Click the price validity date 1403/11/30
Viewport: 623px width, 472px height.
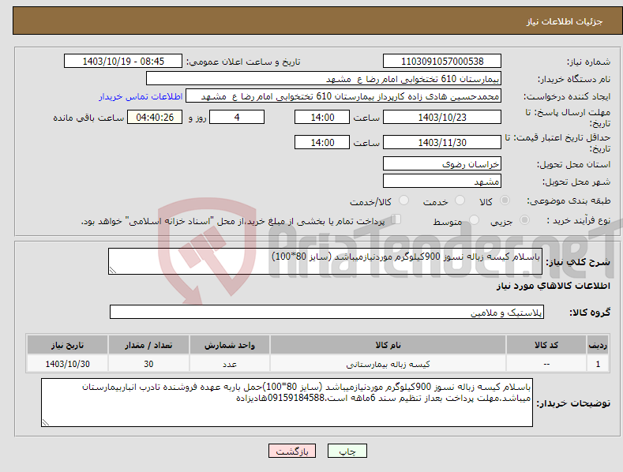pyautogui.click(x=442, y=142)
